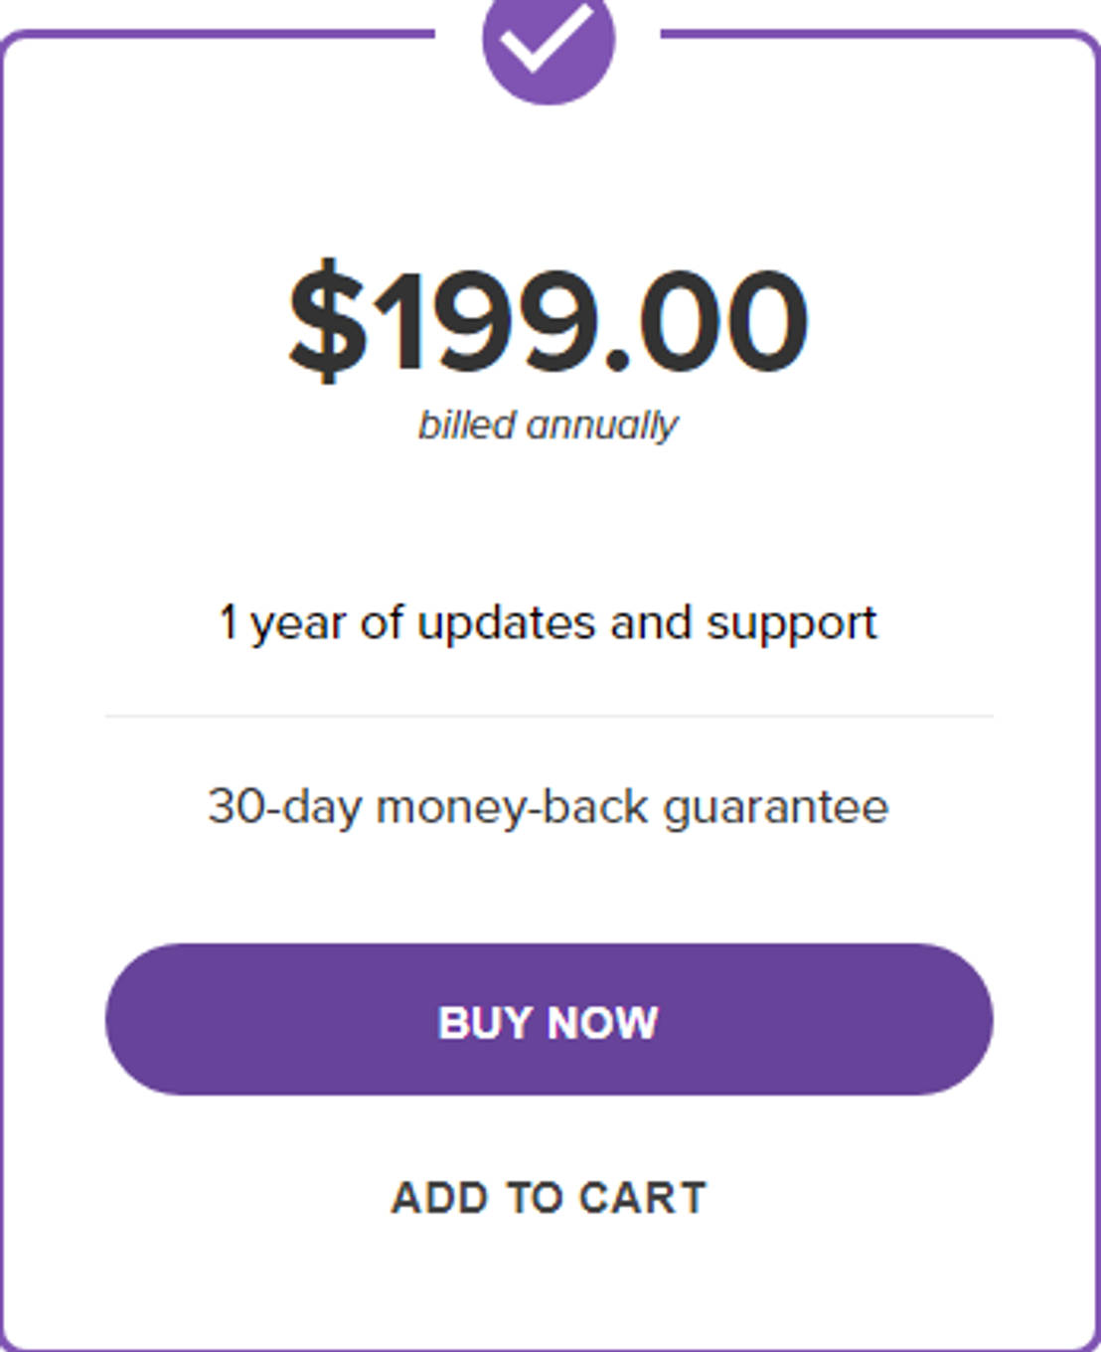This screenshot has height=1352, width=1101.
Task: Click the ADD TO CART link
Action: click(x=549, y=1198)
